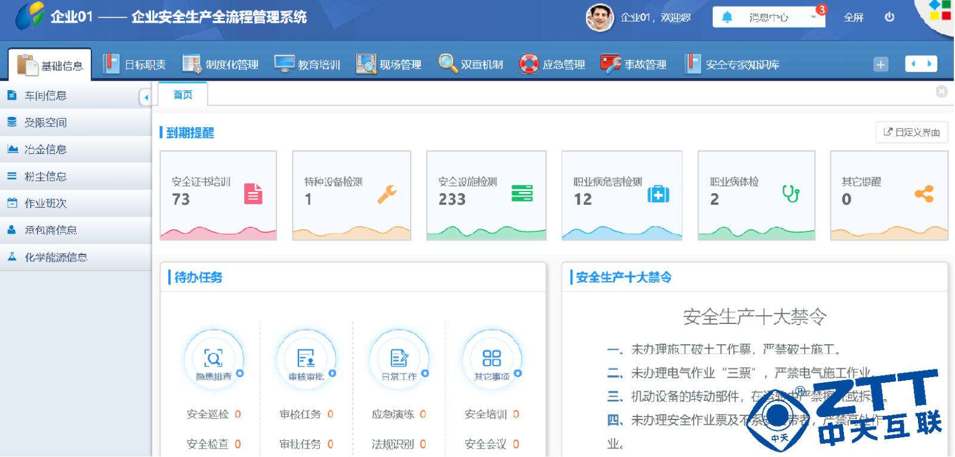Open 双重机制 with magnifier icon
Viewport: 955px width, 457px height.
coord(471,64)
